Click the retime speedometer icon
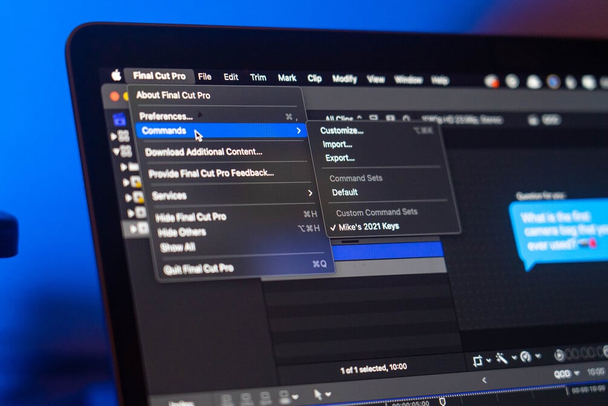Viewport: 608px width, 406px height. coord(526,356)
